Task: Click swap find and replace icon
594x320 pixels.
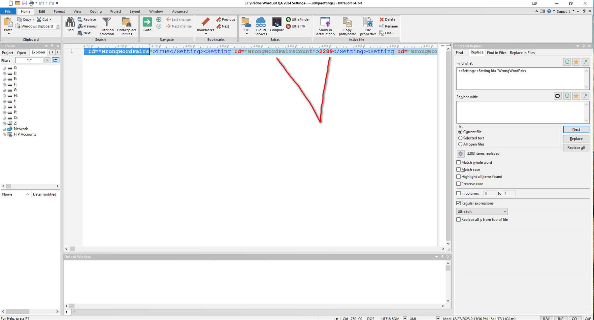Action: (x=557, y=96)
